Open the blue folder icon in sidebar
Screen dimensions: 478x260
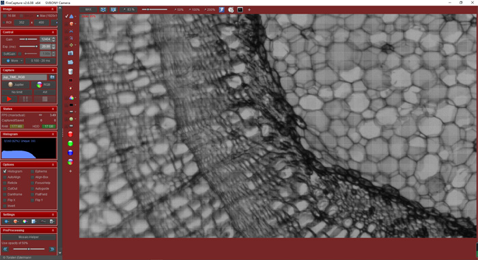(x=70, y=62)
